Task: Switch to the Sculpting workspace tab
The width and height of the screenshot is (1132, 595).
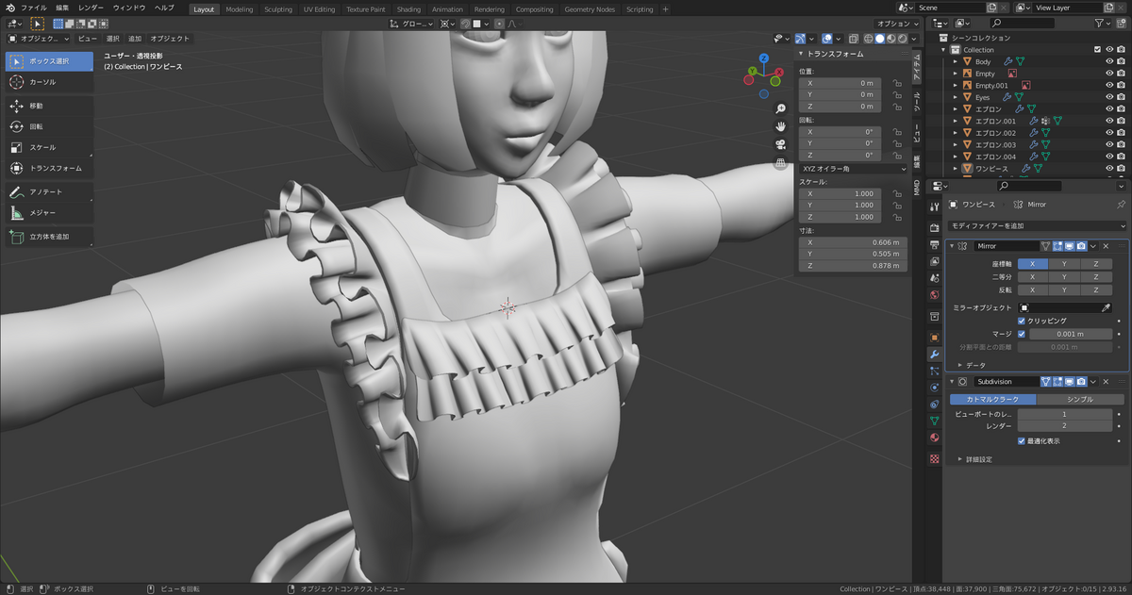Action: [277, 9]
